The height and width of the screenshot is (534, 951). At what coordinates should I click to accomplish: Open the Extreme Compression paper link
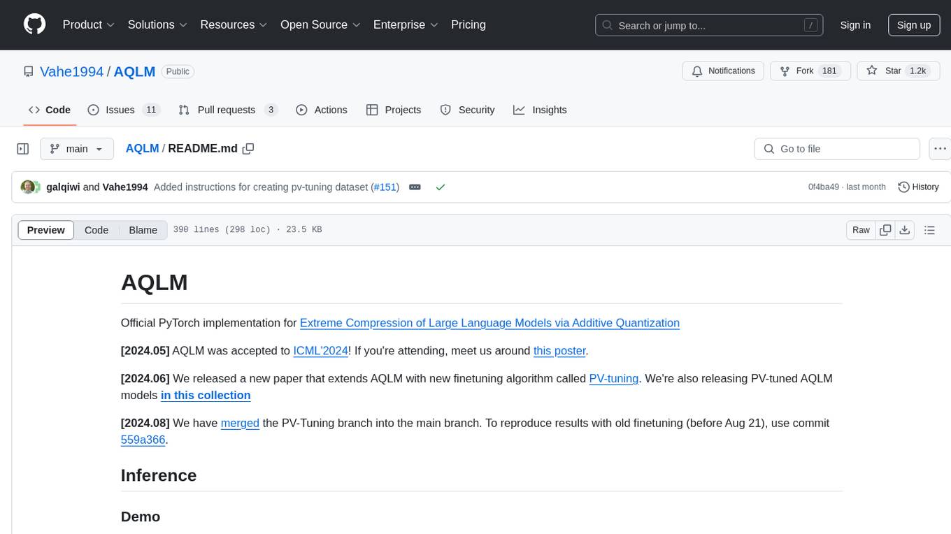(489, 323)
